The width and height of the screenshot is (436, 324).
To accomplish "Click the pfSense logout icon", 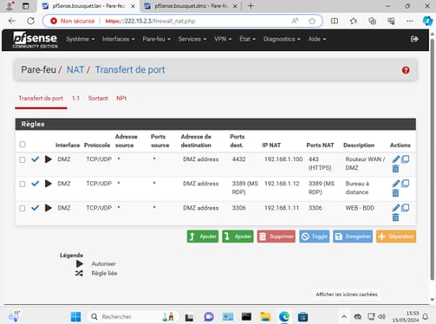I will (414, 39).
